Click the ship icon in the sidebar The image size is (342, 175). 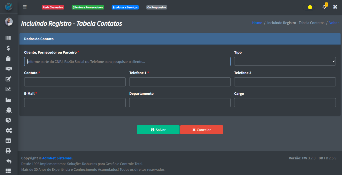[x=8, y=110]
